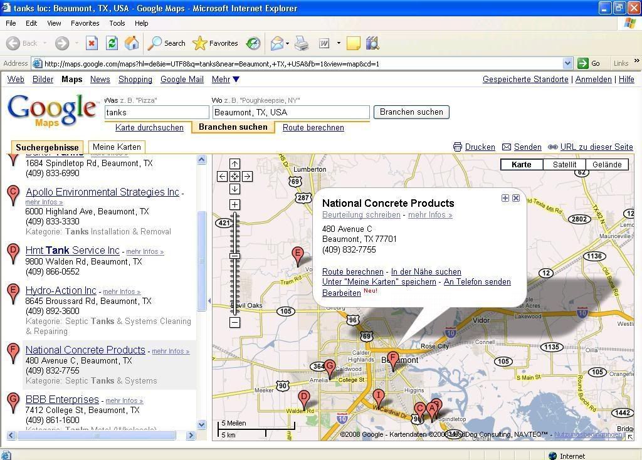The height and width of the screenshot is (460, 642).
Task: Open the address bar dropdown arrow
Action: point(567,63)
